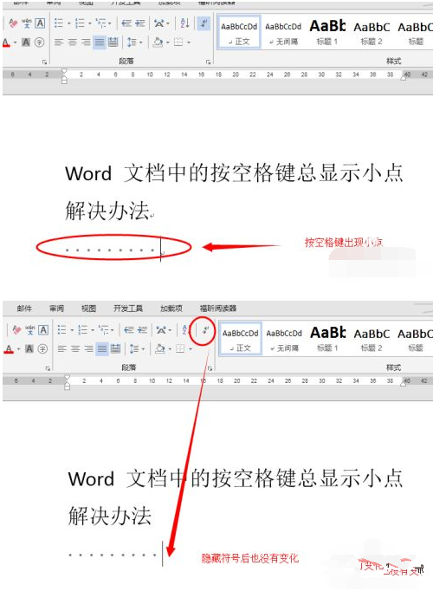The width and height of the screenshot is (433, 598).
Task: Open line spacing dropdown in lower window
Action: tap(144, 349)
